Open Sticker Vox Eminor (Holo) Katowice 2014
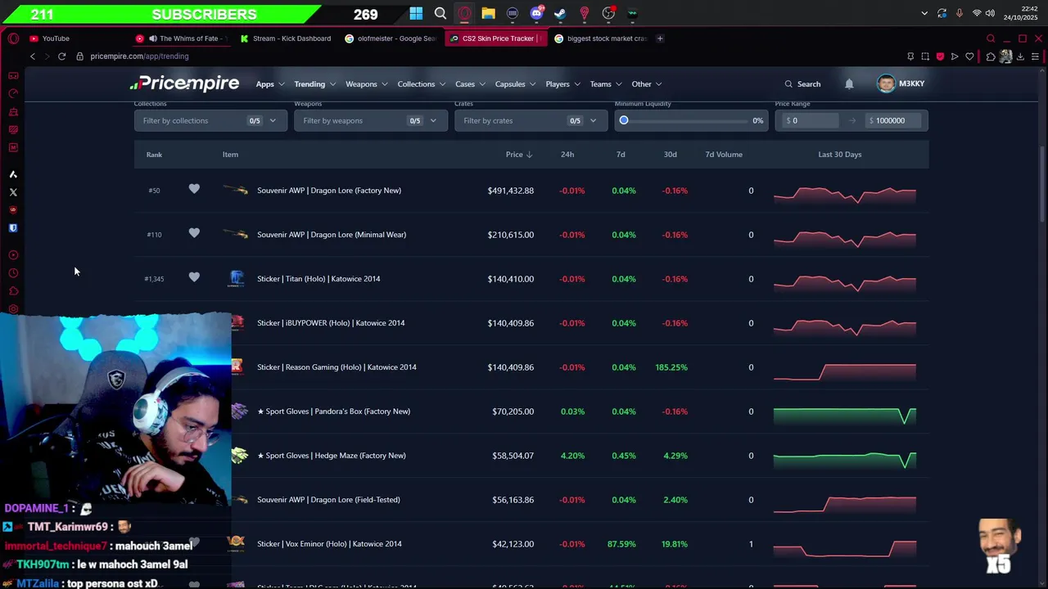Viewport: 1048px width, 589px height. pyautogui.click(x=329, y=544)
